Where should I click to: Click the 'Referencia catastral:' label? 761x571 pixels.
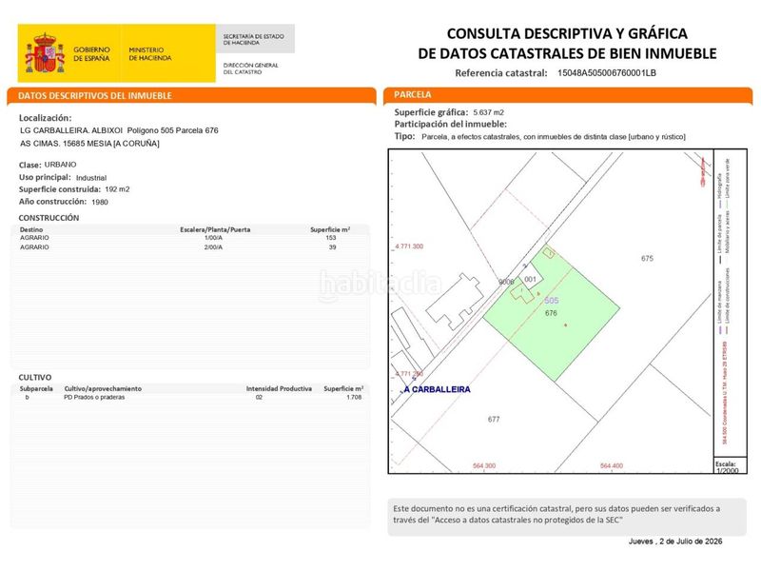[x=501, y=73]
